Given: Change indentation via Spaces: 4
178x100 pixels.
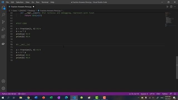Looking at the screenshot, I should 144,94.
